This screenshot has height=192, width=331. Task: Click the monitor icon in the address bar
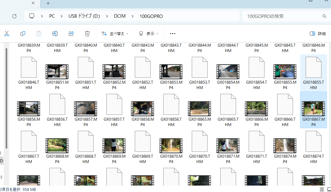[x=32, y=16]
